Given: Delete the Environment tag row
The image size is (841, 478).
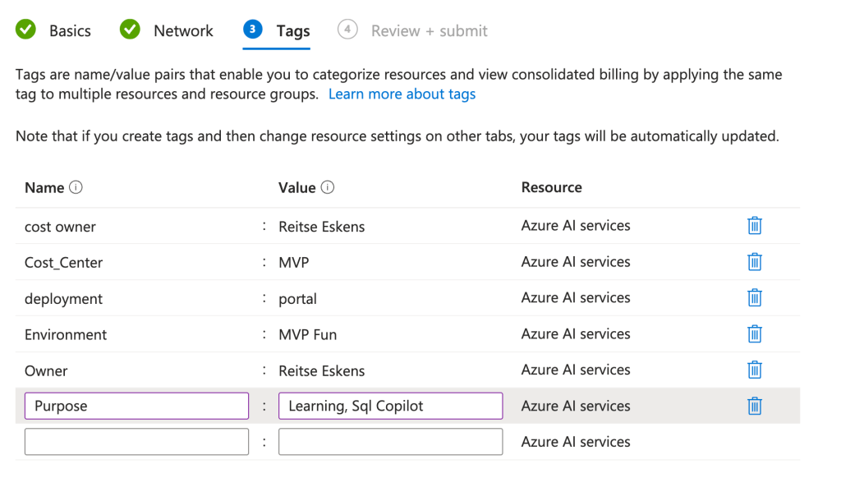Looking at the screenshot, I should click(x=754, y=334).
